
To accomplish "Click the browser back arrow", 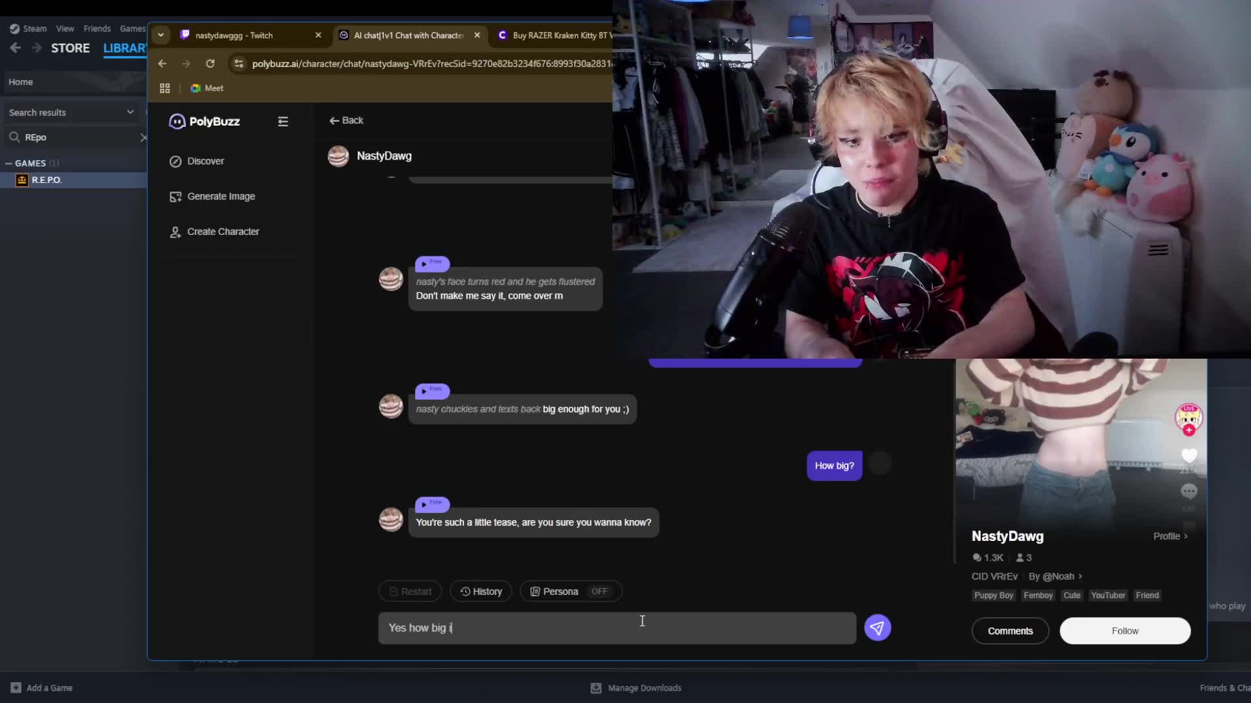I will (162, 64).
